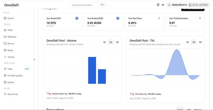Open the wallet address 0x70...dc79C8 button

pos(199,5)
